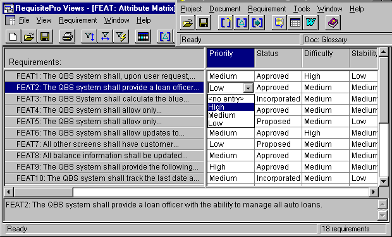Open Requirement menu in Views window
The height and width of the screenshot is (237, 392).
pyautogui.click(x=78, y=20)
